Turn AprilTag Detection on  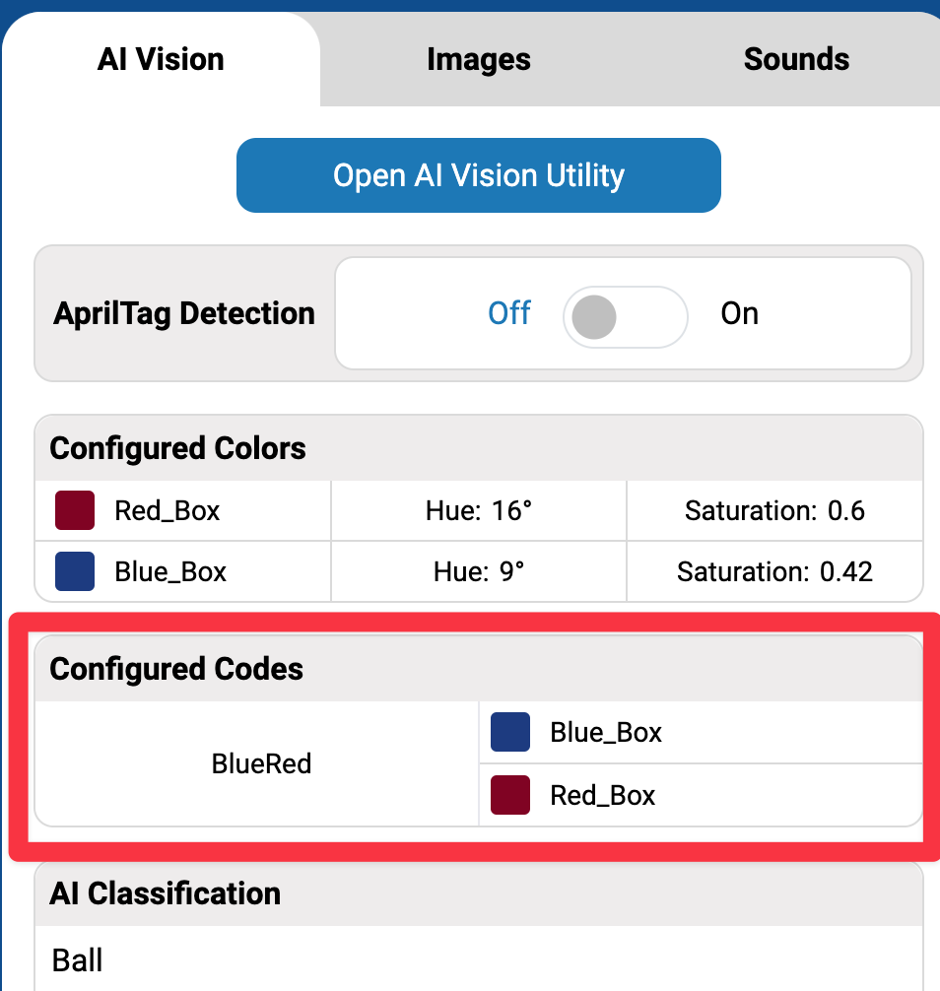coord(740,313)
